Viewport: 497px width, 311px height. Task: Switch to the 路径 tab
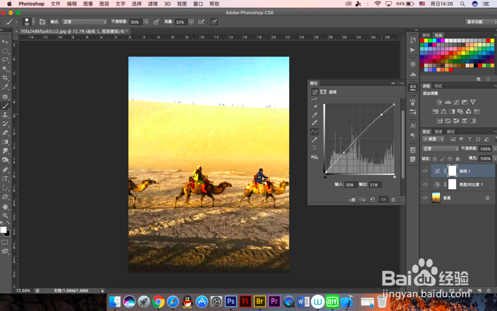pyautogui.click(x=450, y=131)
